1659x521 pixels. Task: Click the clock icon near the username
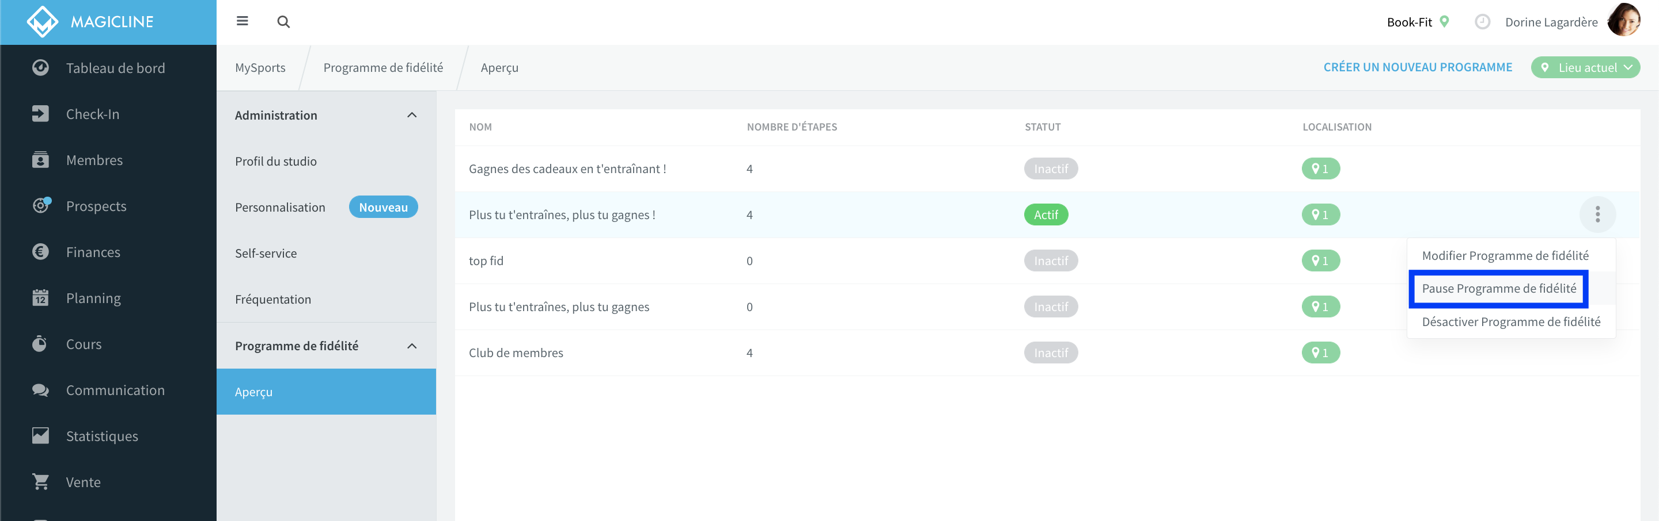1482,22
